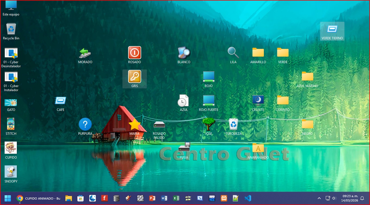Image resolution: width=370 pixels, height=205 pixels.
Task: Select the ROSADO power icon on desktop
Action: (134, 53)
